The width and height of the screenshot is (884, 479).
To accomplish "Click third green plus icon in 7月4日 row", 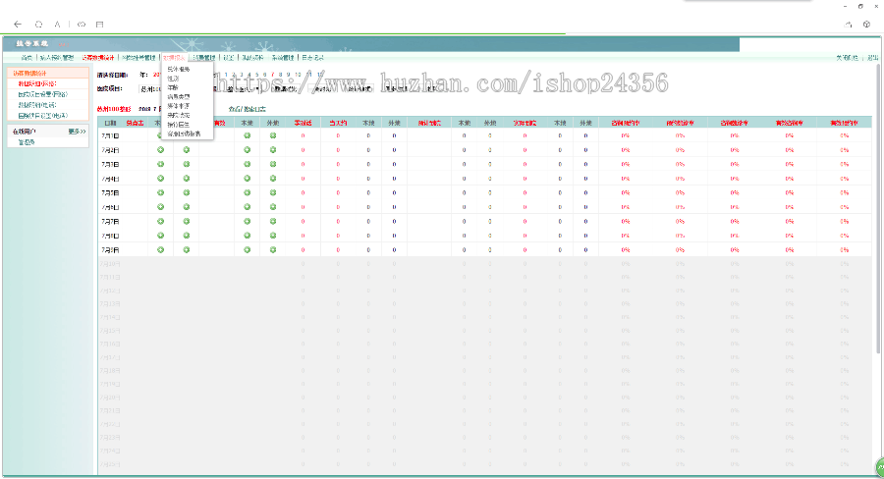I will click(247, 179).
